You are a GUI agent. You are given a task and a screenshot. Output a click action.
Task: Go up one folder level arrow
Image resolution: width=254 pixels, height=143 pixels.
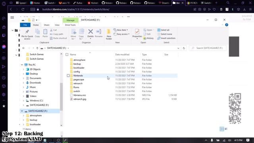(37, 48)
